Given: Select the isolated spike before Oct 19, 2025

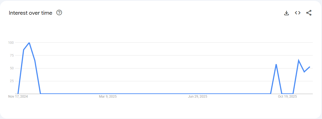Looking at the screenshot, I should coord(276,64).
